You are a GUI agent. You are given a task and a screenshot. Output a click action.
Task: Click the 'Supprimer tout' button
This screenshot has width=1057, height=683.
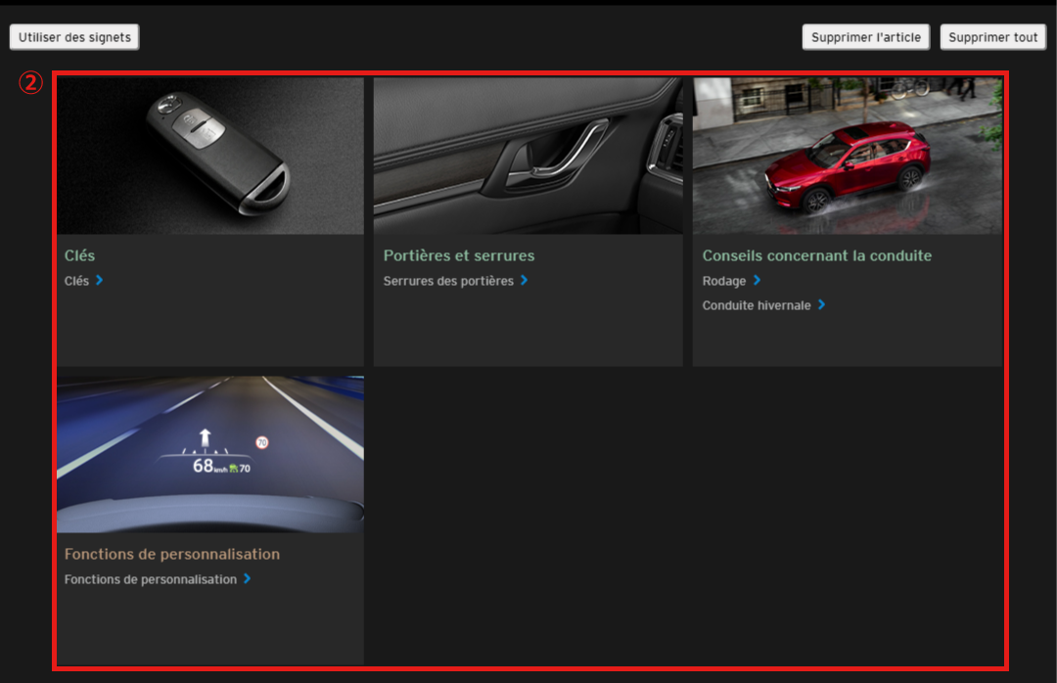pos(992,37)
